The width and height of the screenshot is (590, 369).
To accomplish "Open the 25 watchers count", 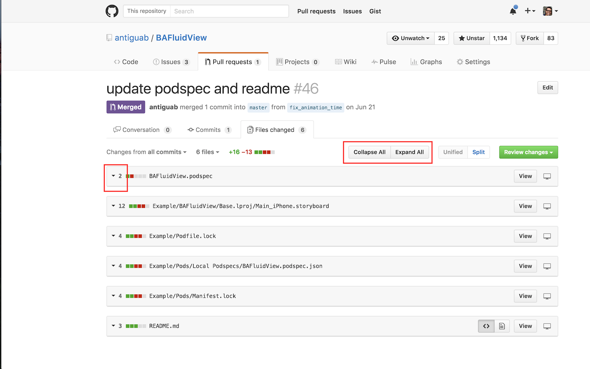I will click(x=442, y=38).
